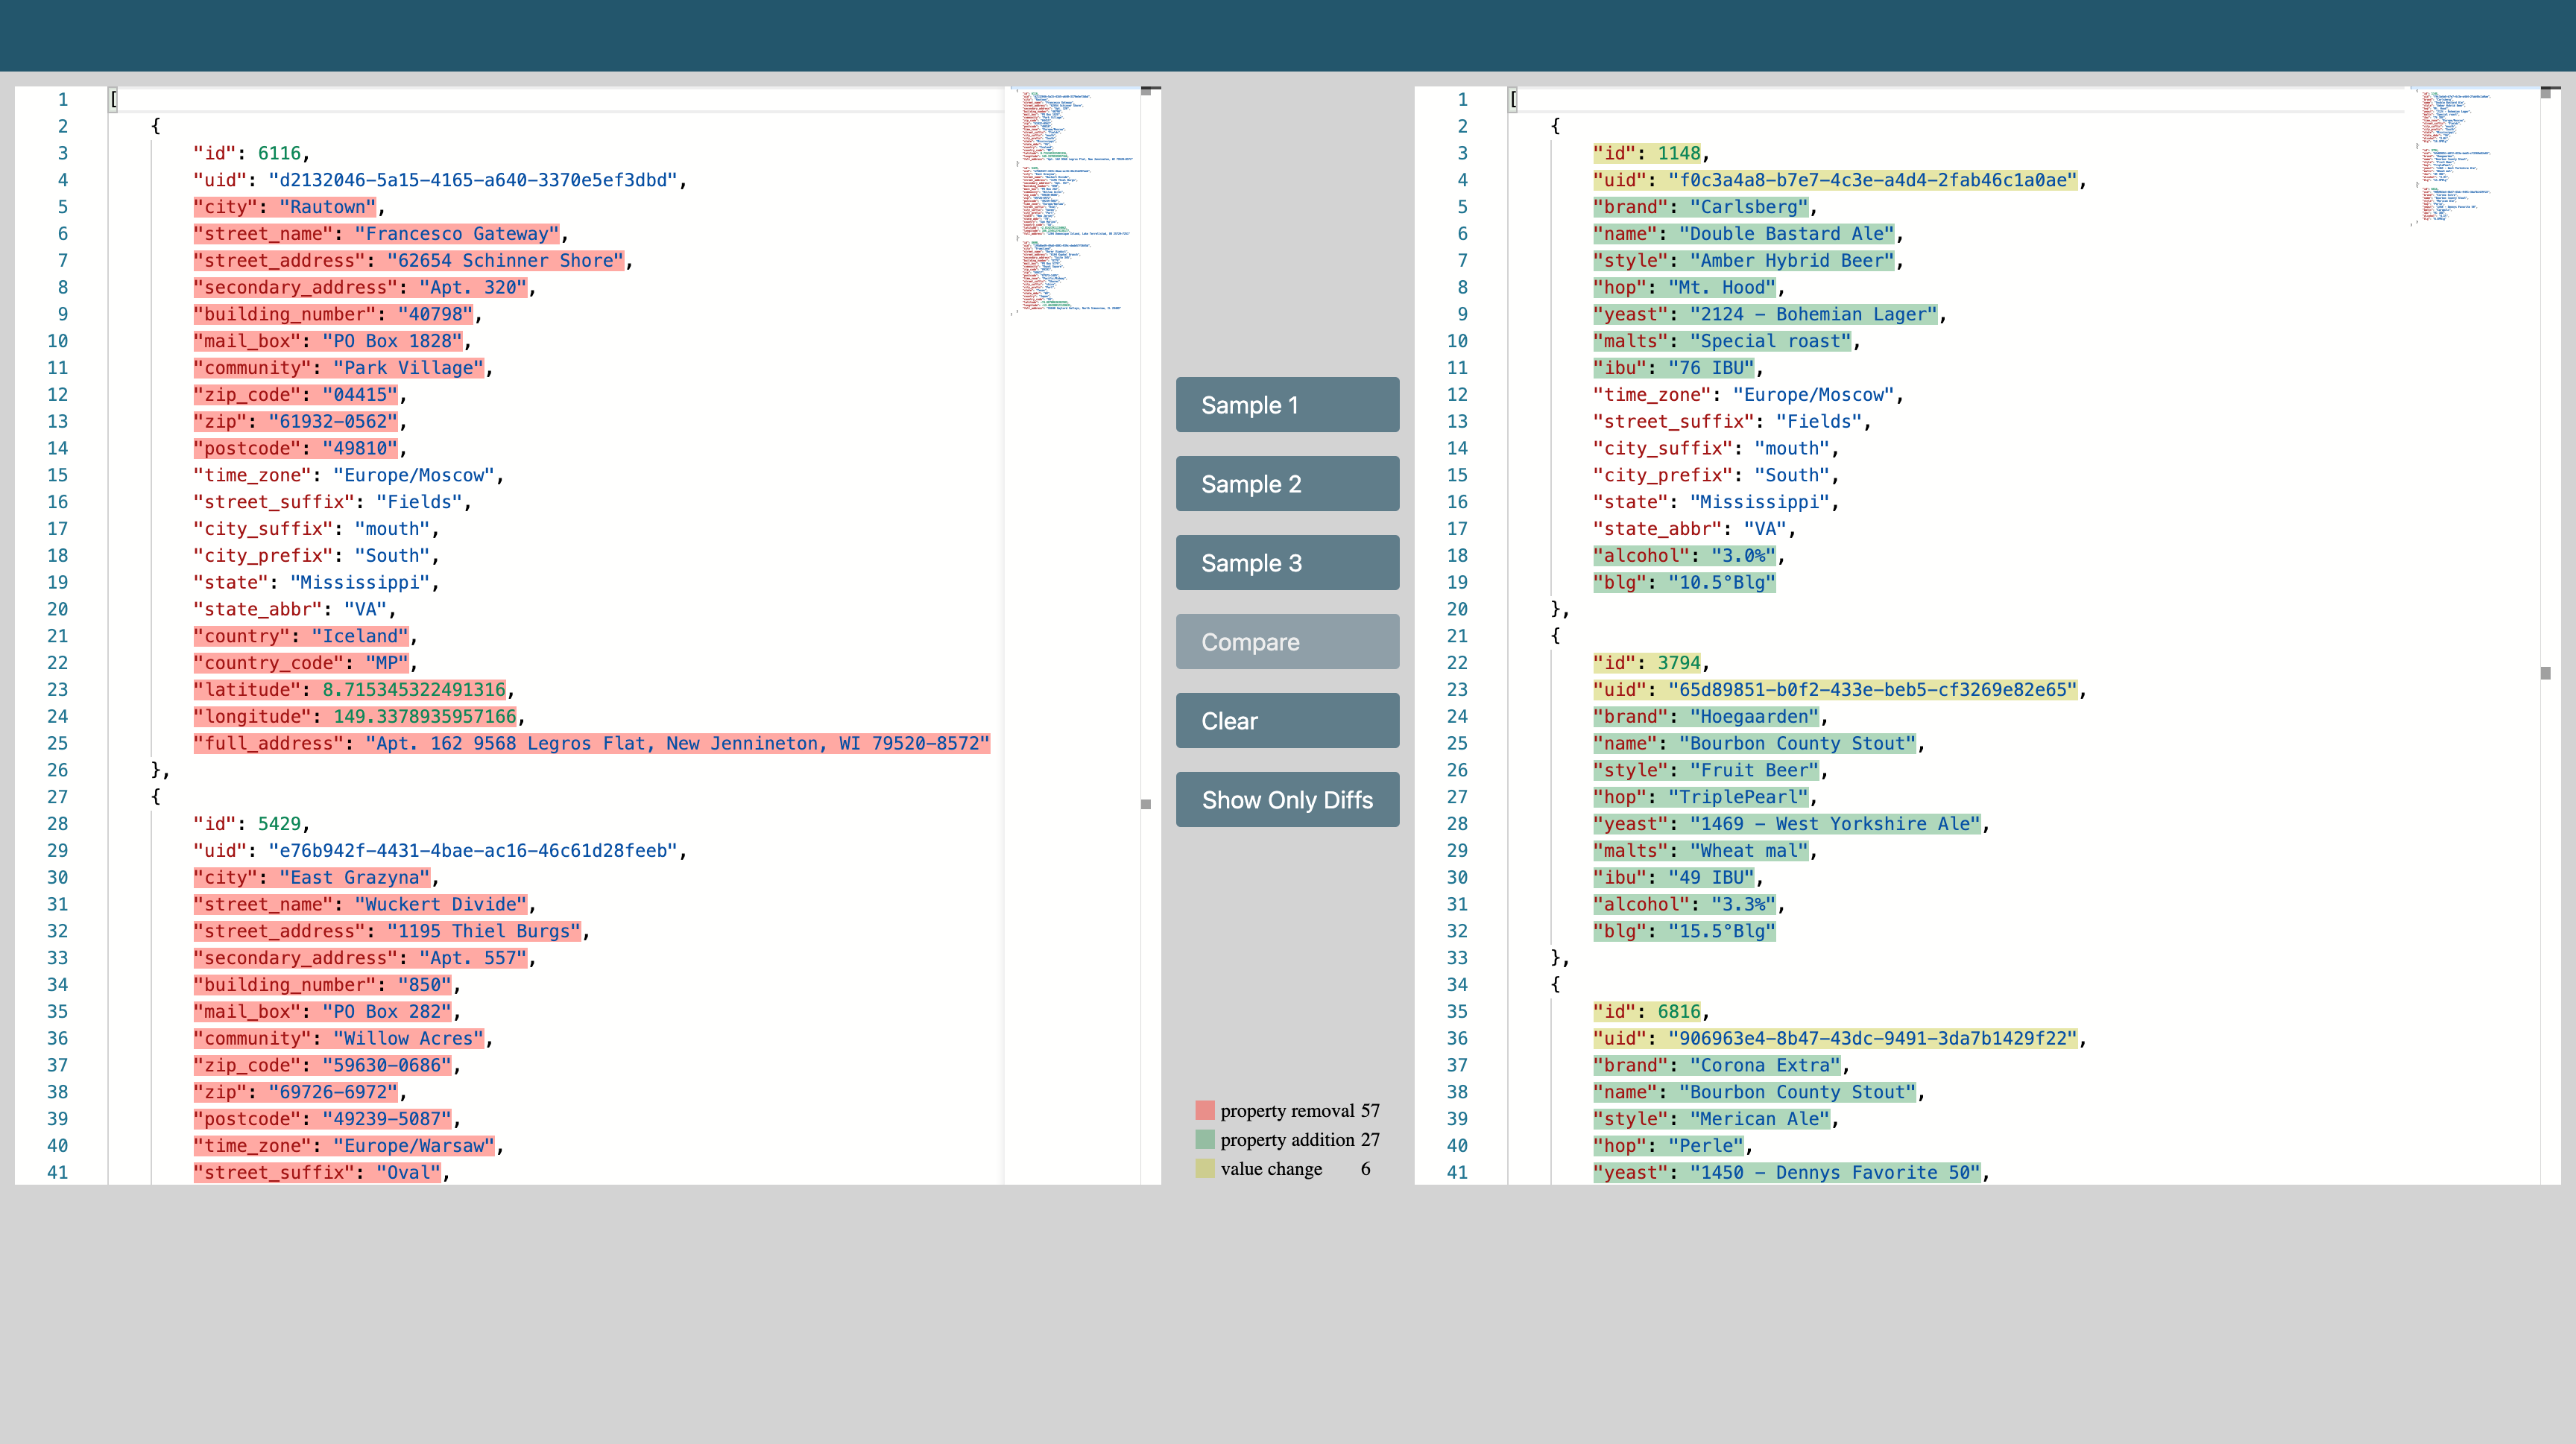Click the latitude 8.715345322491316 line

pyautogui.click(x=350, y=689)
